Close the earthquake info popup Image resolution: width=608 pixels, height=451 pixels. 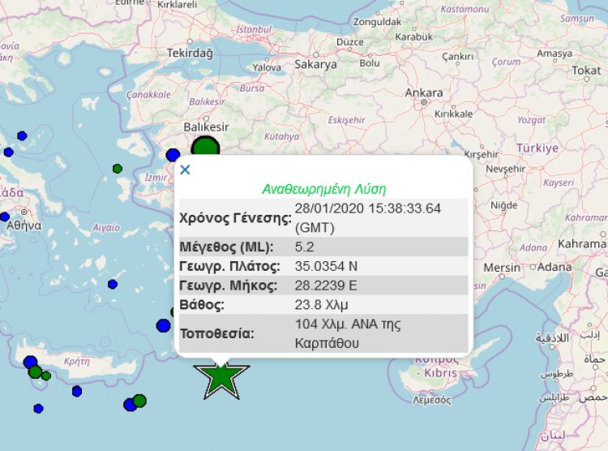[x=185, y=170]
